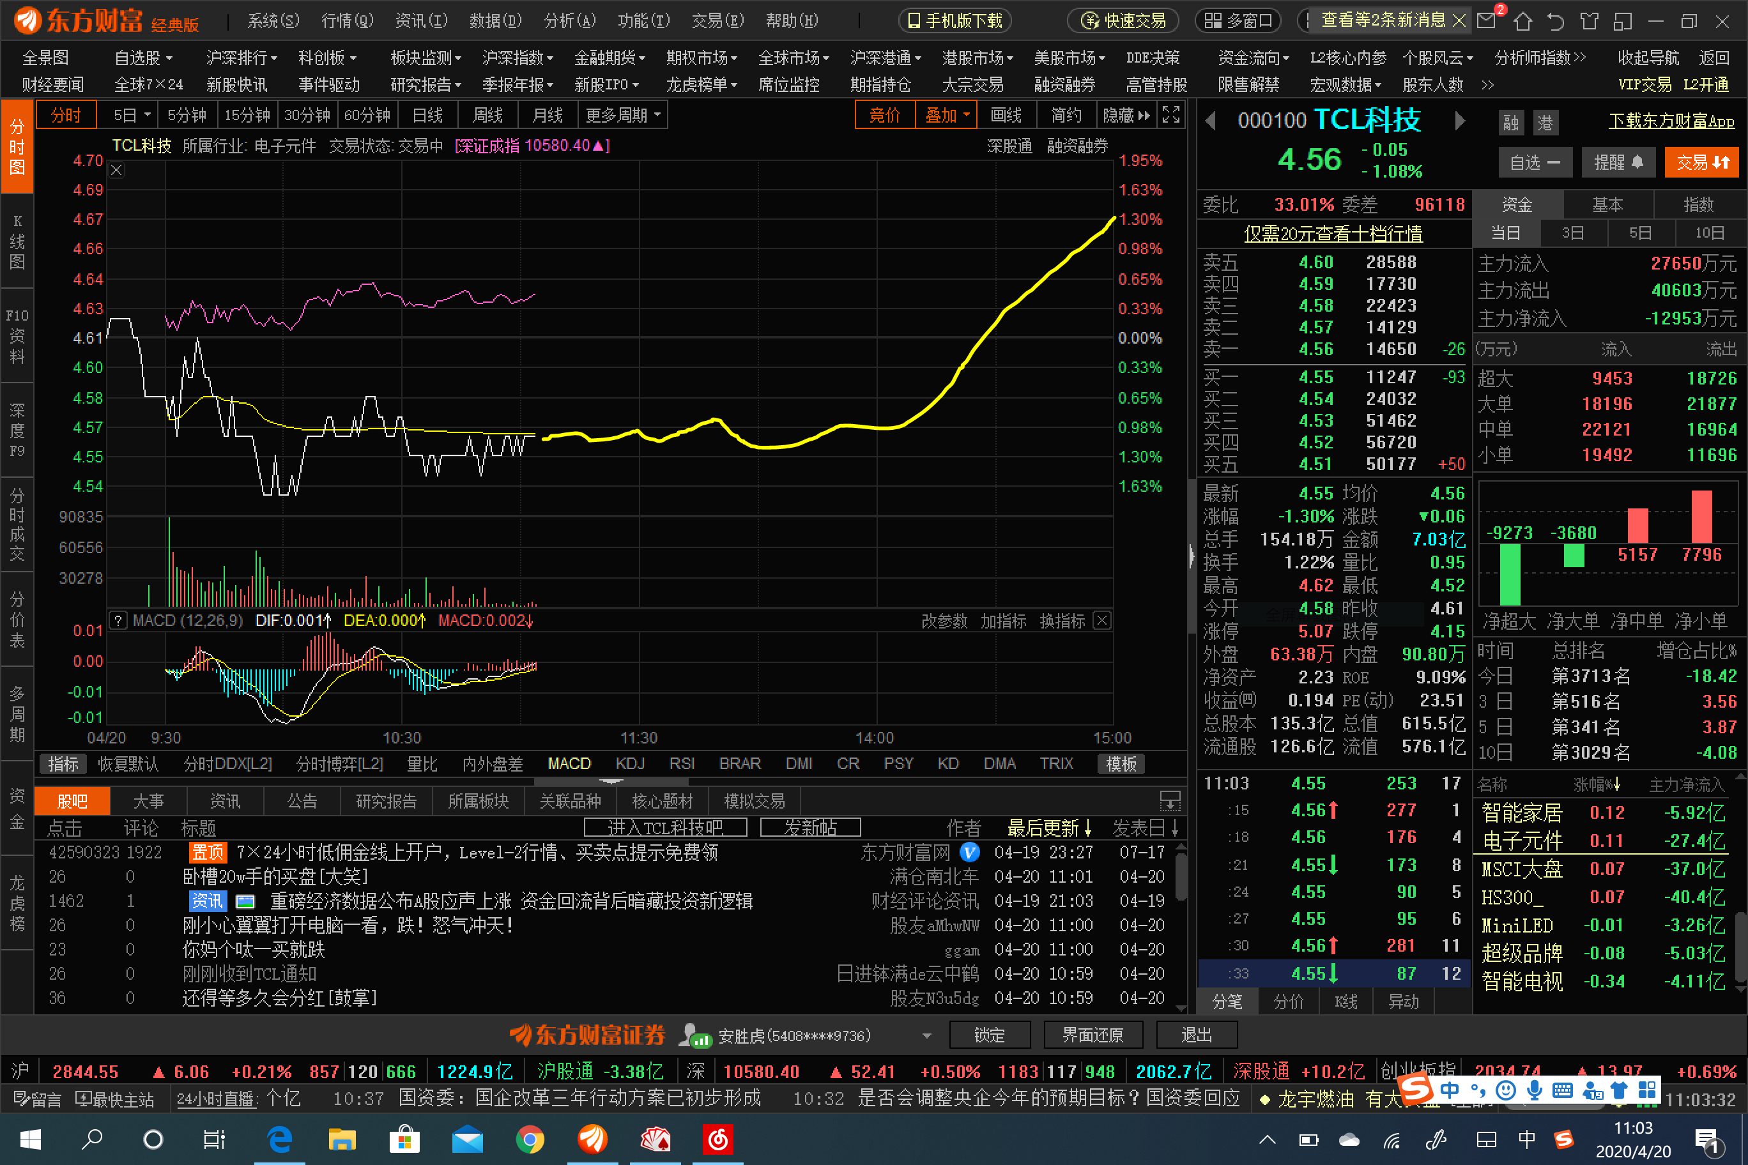Click the mobile download phone button
Viewport: 1748px width, 1165px height.
[x=954, y=21]
